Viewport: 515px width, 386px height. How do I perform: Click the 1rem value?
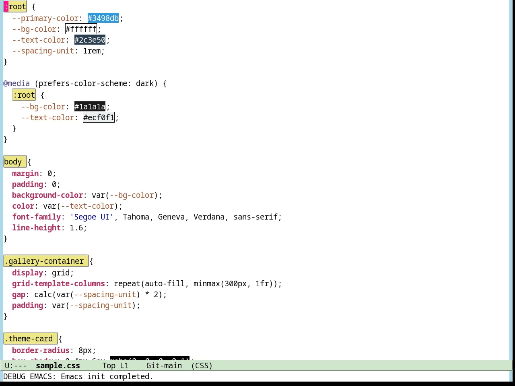(x=92, y=51)
